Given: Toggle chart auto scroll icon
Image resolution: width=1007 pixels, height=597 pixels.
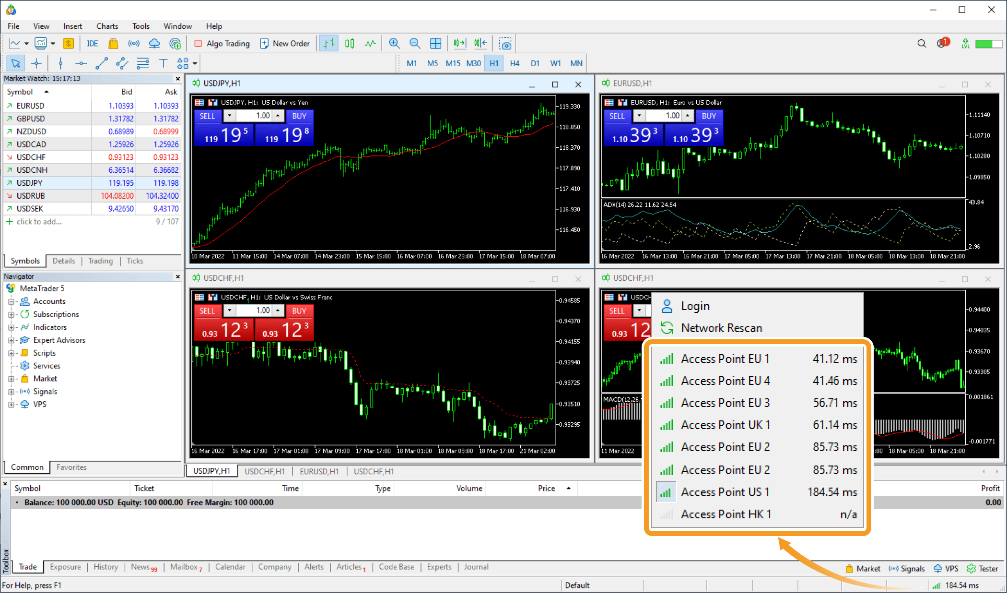Looking at the screenshot, I should click(459, 44).
